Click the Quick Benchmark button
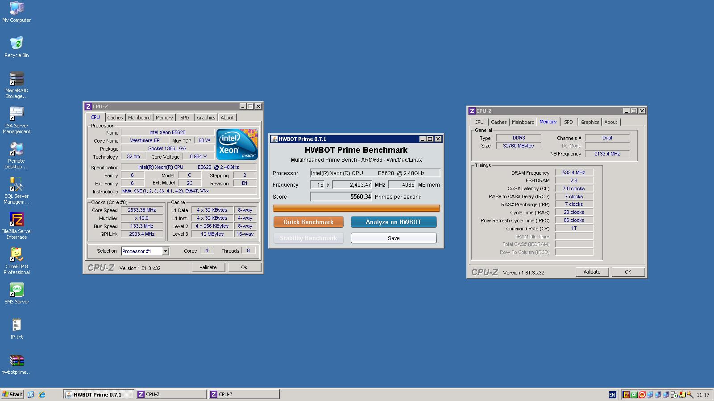The height and width of the screenshot is (401, 714). pyautogui.click(x=308, y=222)
